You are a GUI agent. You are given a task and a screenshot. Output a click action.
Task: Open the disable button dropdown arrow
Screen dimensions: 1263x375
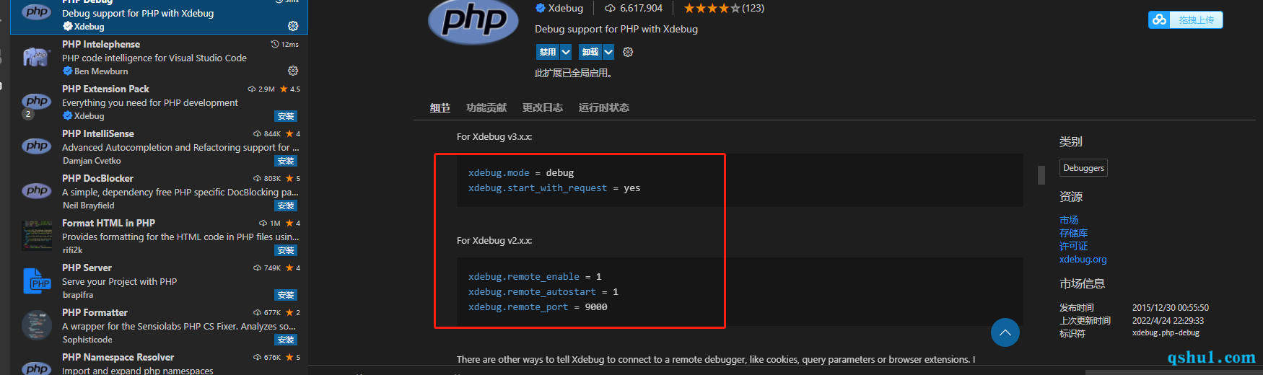click(566, 52)
